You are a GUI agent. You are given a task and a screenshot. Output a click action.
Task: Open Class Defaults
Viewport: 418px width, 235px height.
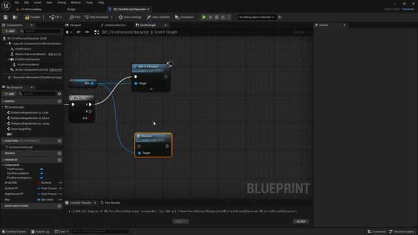tap(158, 17)
